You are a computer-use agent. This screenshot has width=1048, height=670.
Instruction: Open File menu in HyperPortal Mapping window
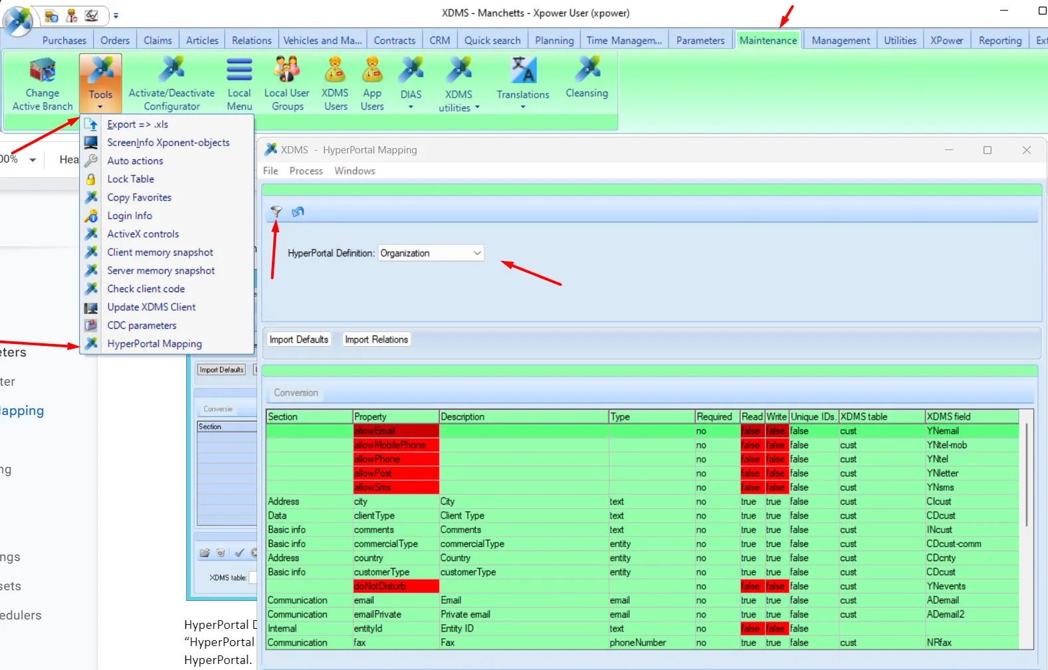270,171
